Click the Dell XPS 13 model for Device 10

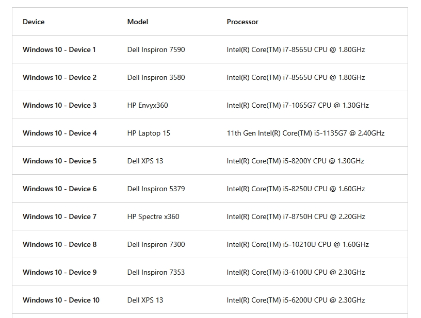click(145, 300)
